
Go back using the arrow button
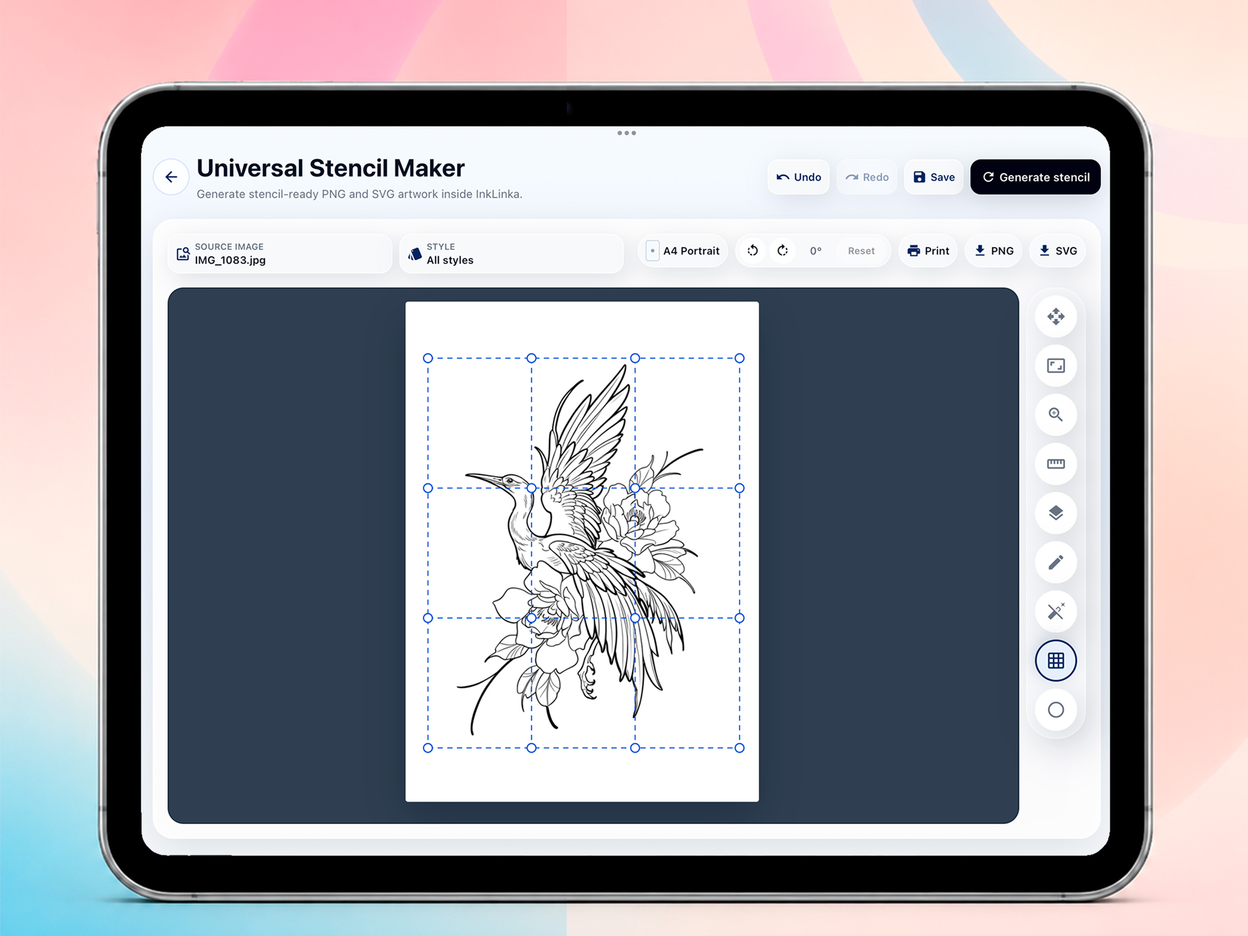click(x=171, y=177)
